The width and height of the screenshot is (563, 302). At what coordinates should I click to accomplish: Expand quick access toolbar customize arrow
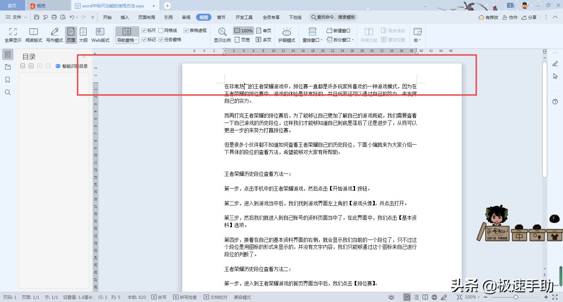click(93, 17)
